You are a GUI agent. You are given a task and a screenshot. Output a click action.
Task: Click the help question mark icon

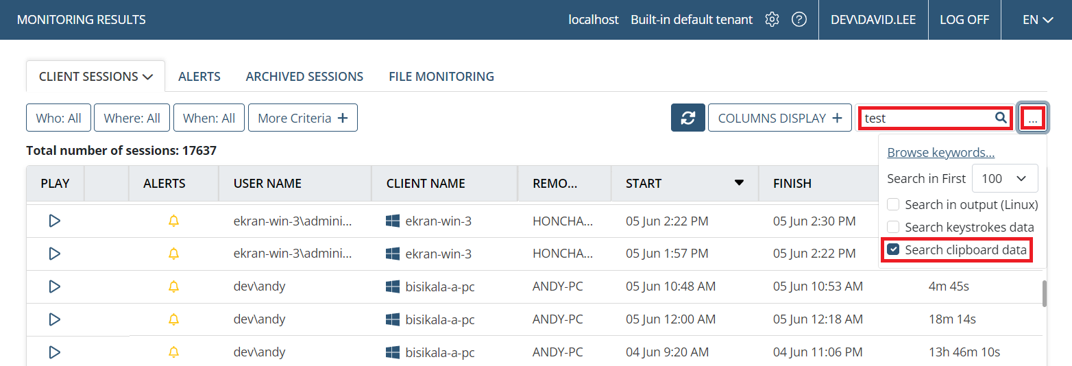tap(799, 20)
